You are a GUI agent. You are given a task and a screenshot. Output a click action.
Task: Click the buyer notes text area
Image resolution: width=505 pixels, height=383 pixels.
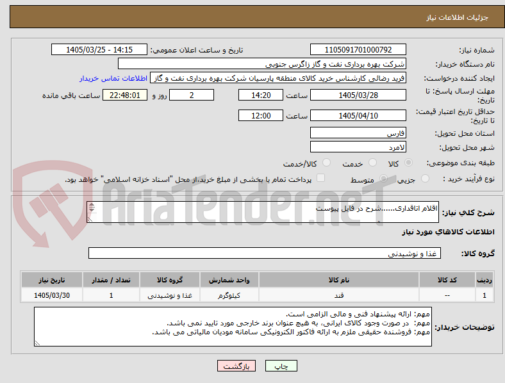pyautogui.click(x=233, y=327)
